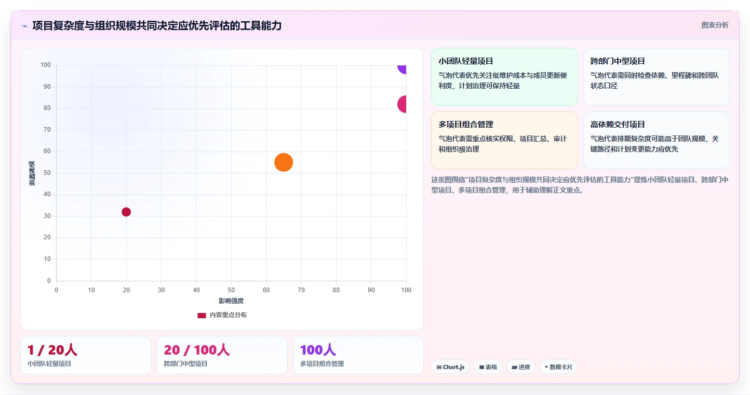Click the 跨部门中型项目 caption under 20 / 100人
This screenshot has height=395, width=750.
click(186, 364)
